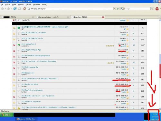Click red folder icon of 3D SexVilla 2 row

coord(14,62)
